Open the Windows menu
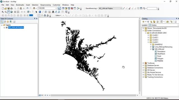The width and height of the screenshot is (179, 100). [65, 5]
